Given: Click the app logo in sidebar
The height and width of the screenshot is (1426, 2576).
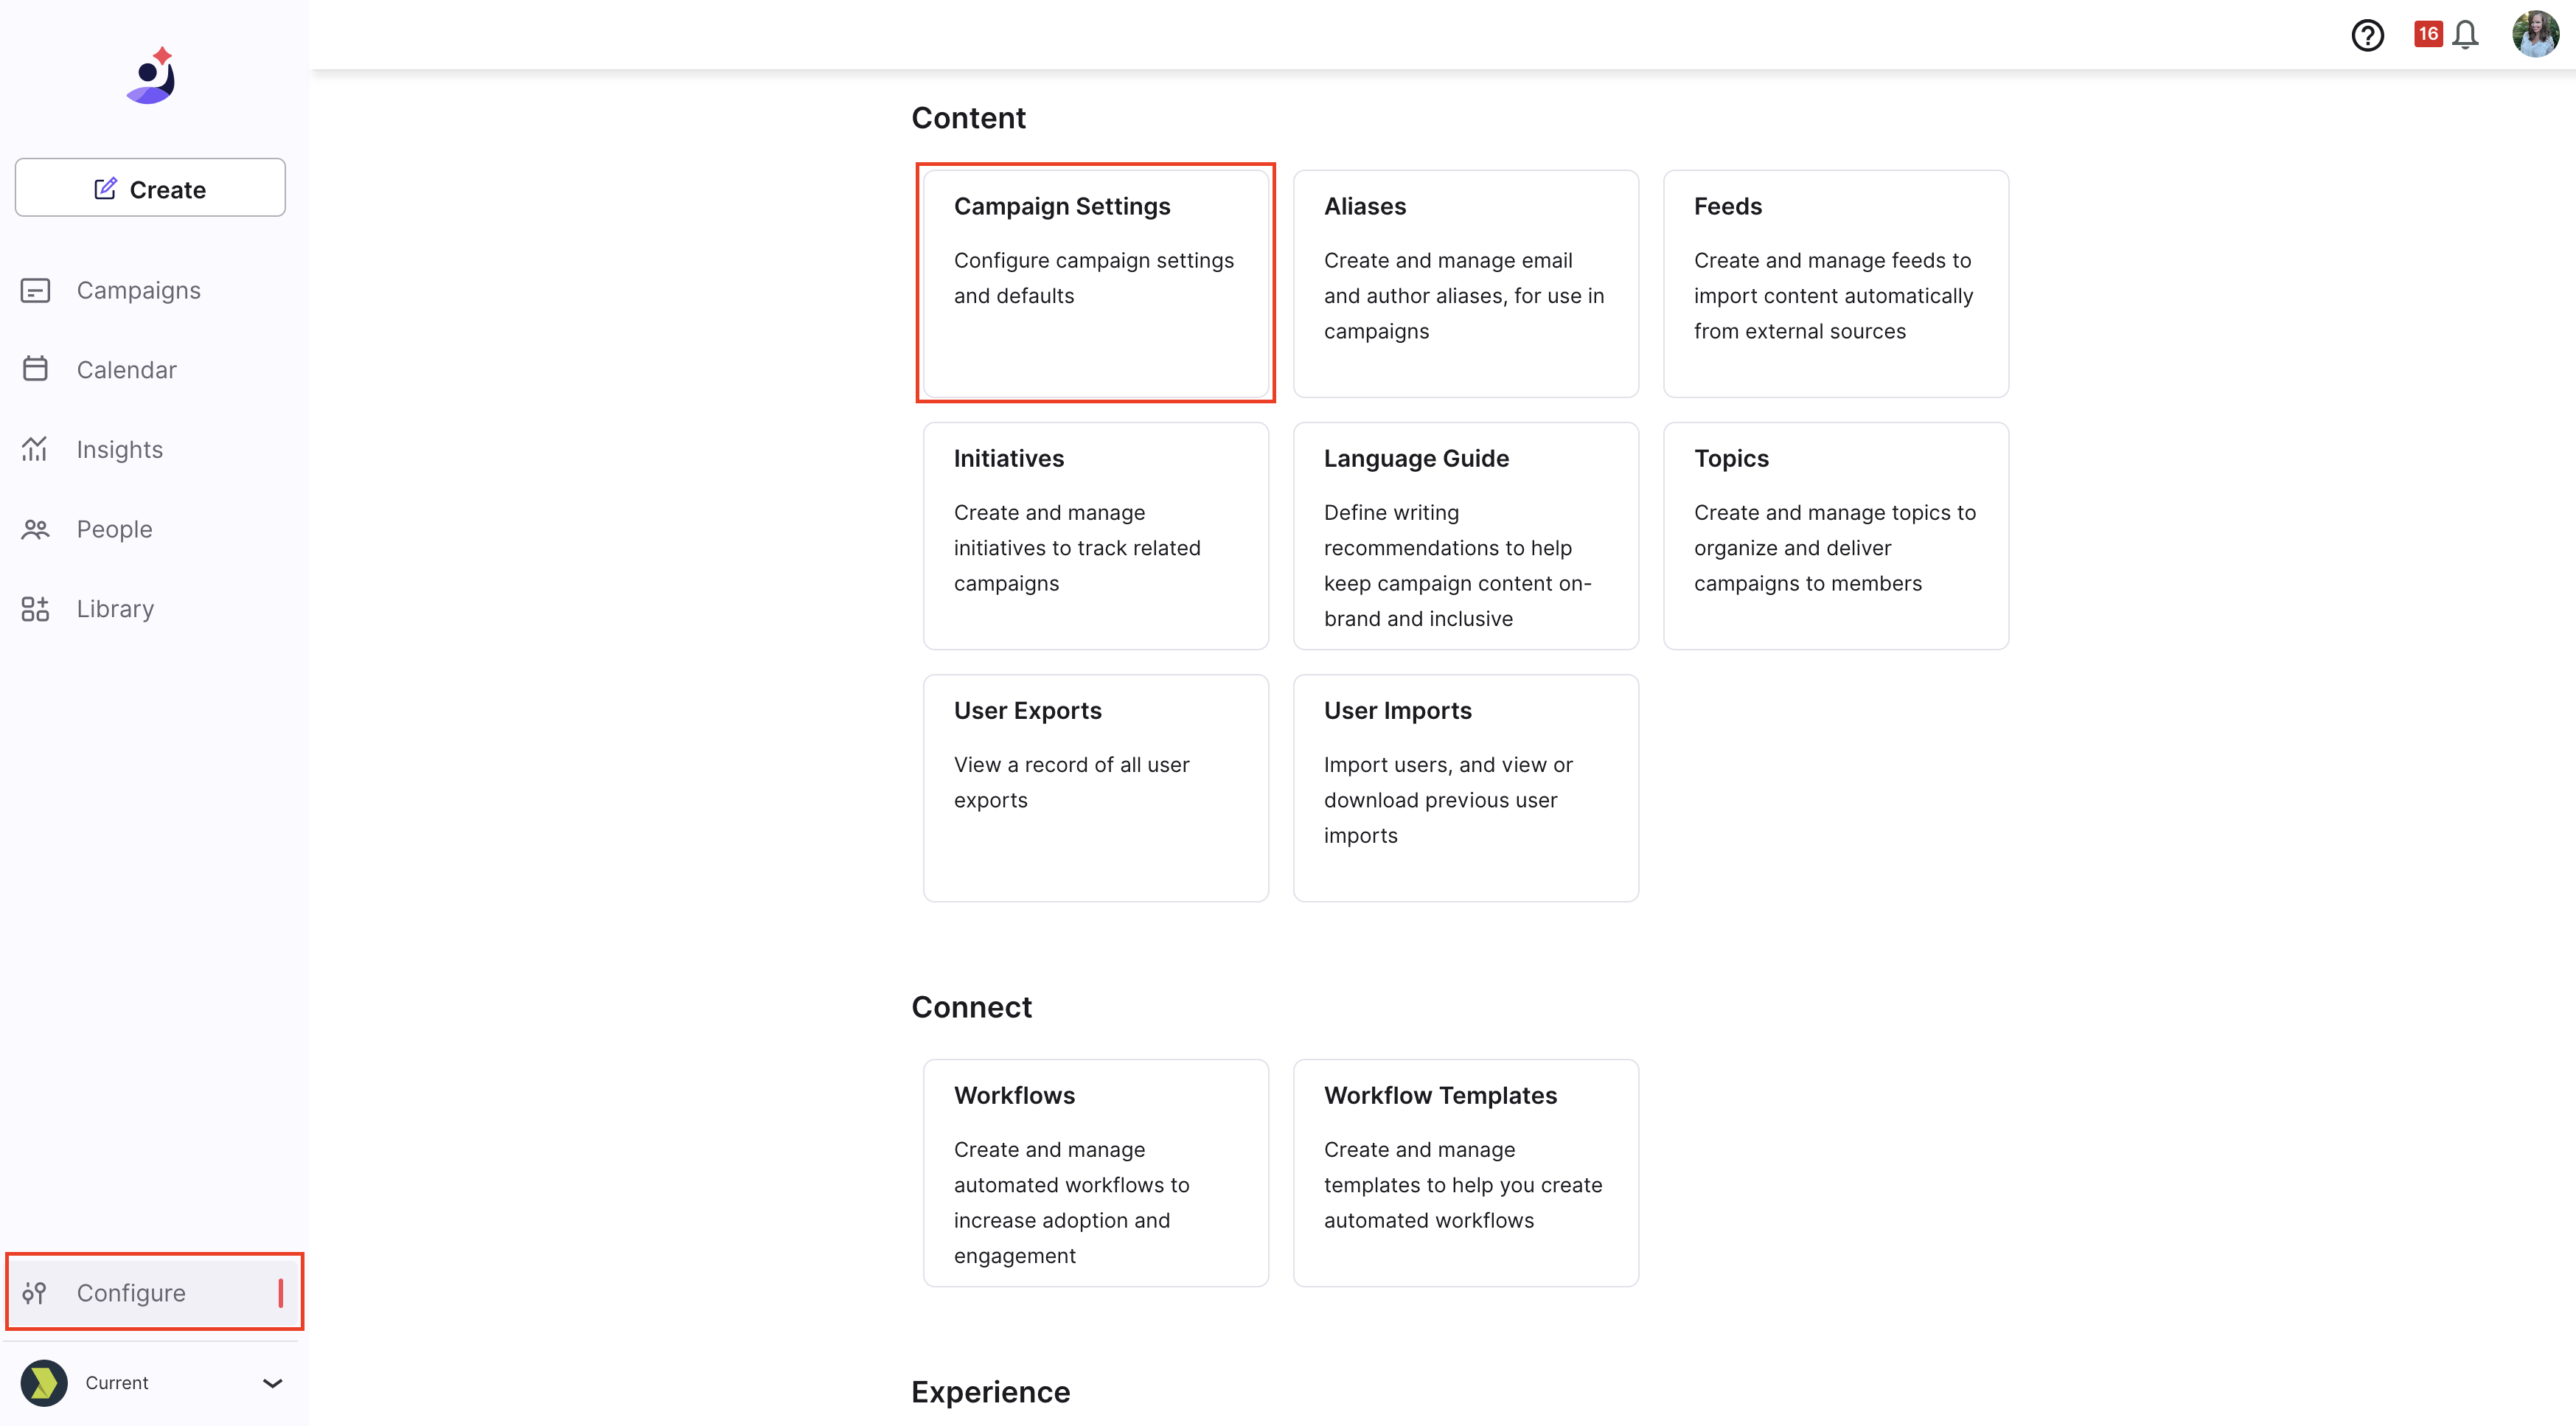Looking at the screenshot, I should click(x=152, y=76).
